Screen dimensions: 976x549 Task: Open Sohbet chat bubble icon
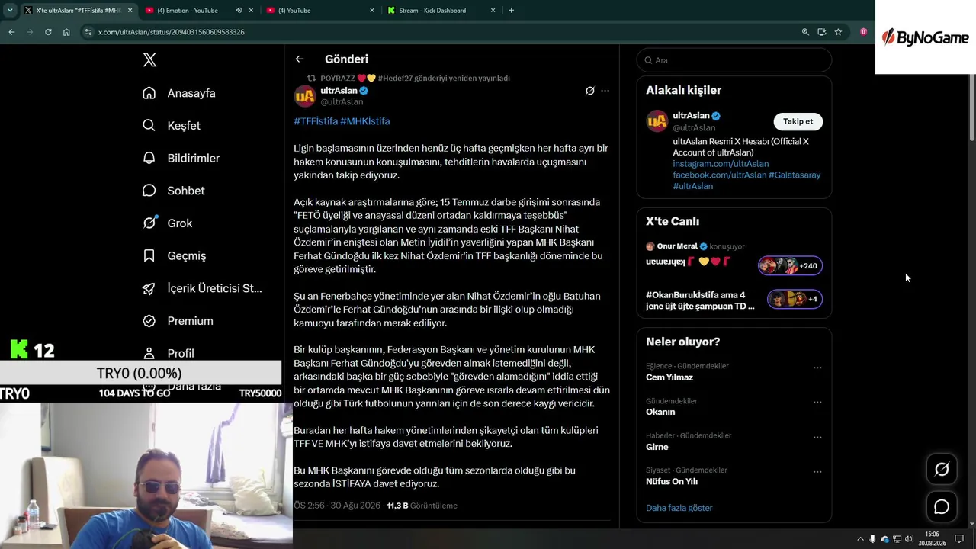pos(149,191)
